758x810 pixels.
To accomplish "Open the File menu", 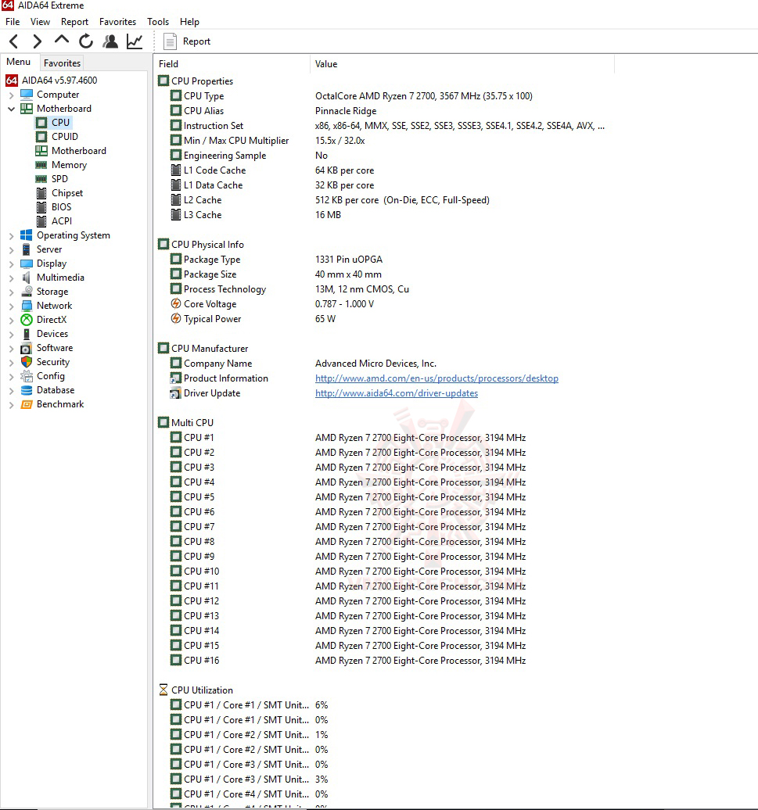I will (x=13, y=22).
